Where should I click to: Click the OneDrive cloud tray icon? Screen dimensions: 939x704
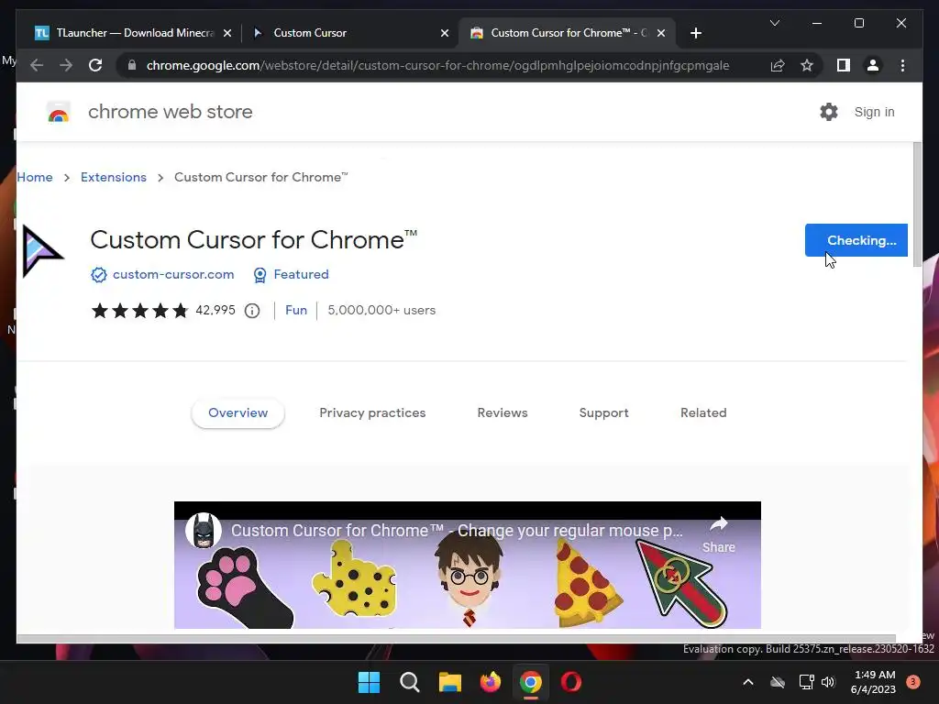(778, 682)
